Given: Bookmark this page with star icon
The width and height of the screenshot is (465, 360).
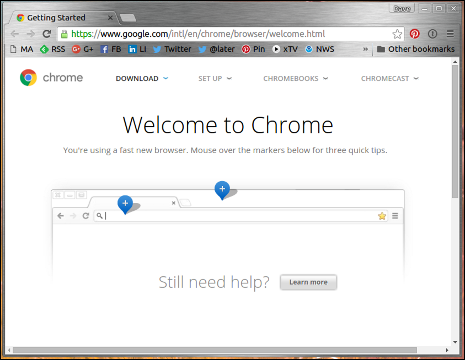Looking at the screenshot, I should [x=397, y=34].
